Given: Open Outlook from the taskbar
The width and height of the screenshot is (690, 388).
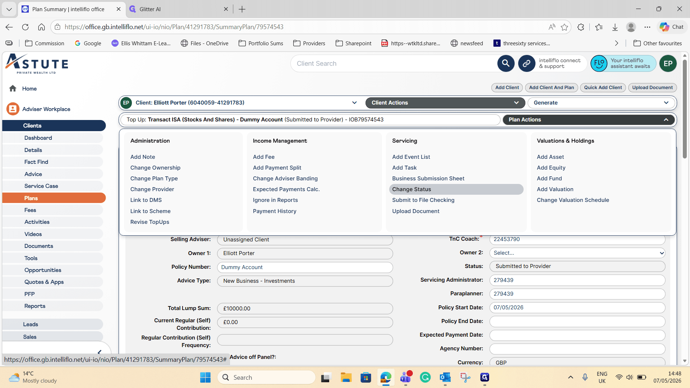Looking at the screenshot, I should (x=445, y=377).
